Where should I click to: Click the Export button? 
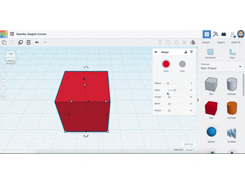(221, 43)
